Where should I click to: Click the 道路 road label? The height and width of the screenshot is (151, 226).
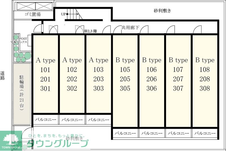[2, 75]
